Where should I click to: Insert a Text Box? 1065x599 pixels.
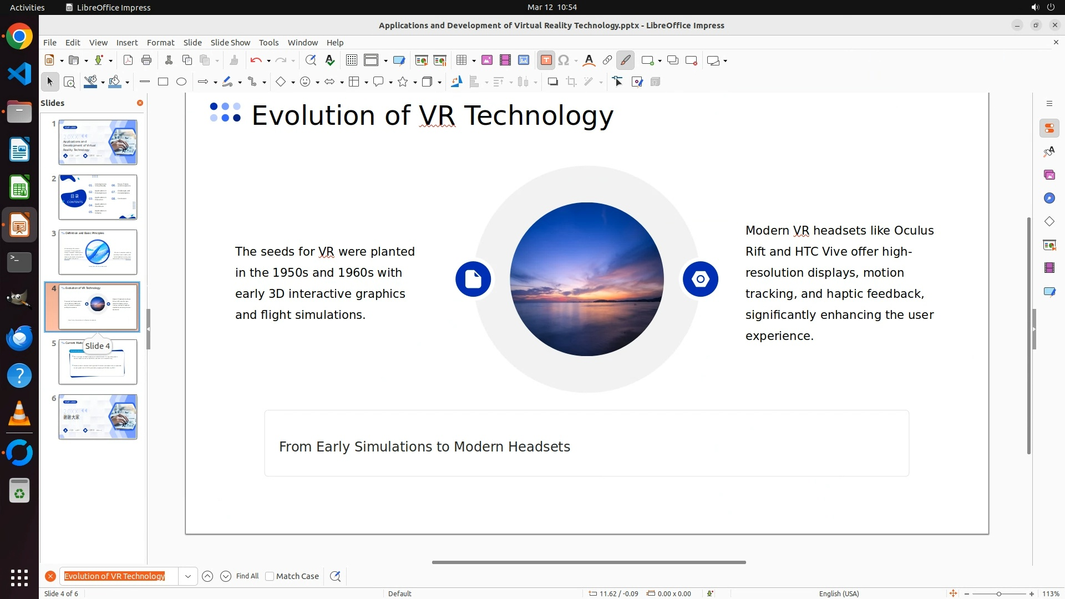coord(546,60)
